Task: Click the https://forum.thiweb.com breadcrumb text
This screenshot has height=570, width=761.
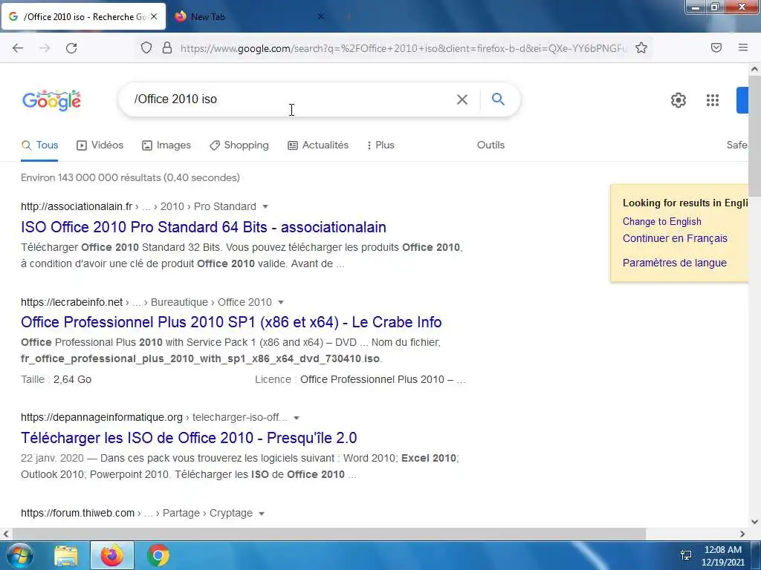Action: pos(77,514)
